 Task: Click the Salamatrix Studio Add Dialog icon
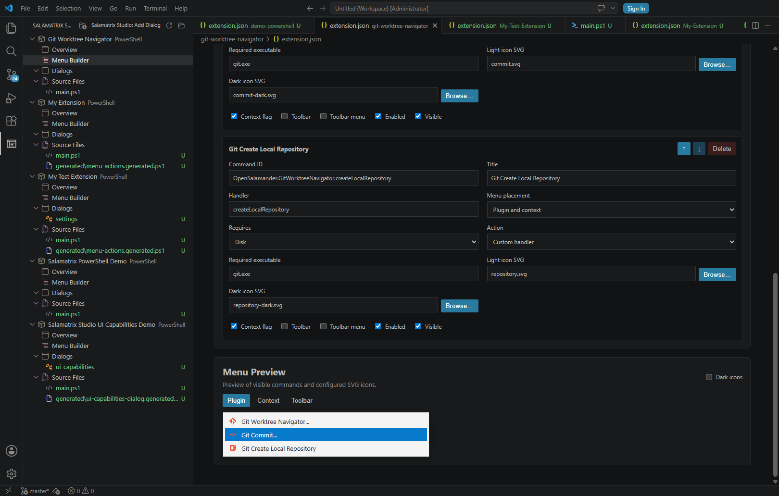click(x=83, y=25)
